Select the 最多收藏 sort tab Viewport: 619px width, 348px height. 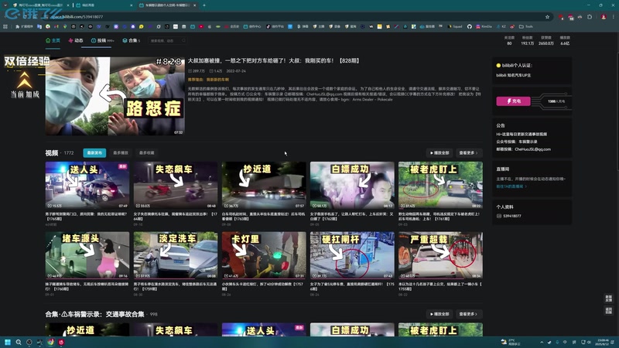(x=146, y=152)
